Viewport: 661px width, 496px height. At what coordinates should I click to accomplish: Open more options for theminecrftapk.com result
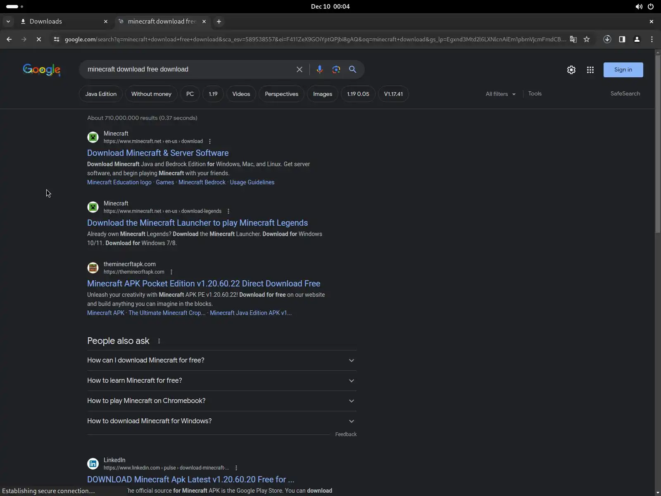[171, 272]
